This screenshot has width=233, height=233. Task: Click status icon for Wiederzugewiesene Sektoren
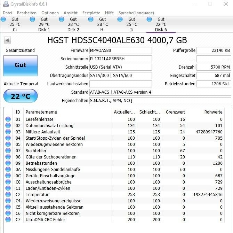pos(8,144)
